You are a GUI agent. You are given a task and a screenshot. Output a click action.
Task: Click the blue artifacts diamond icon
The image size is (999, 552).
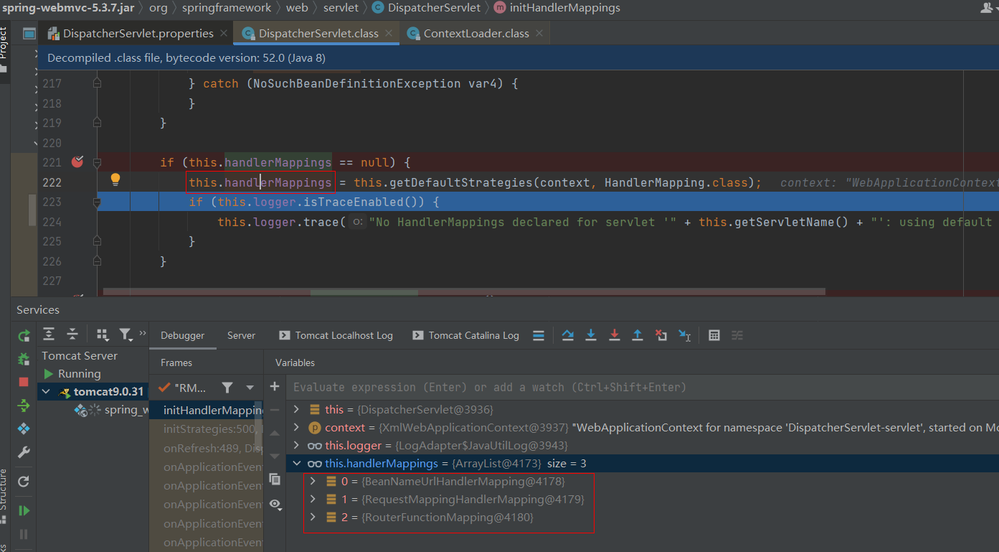point(24,429)
